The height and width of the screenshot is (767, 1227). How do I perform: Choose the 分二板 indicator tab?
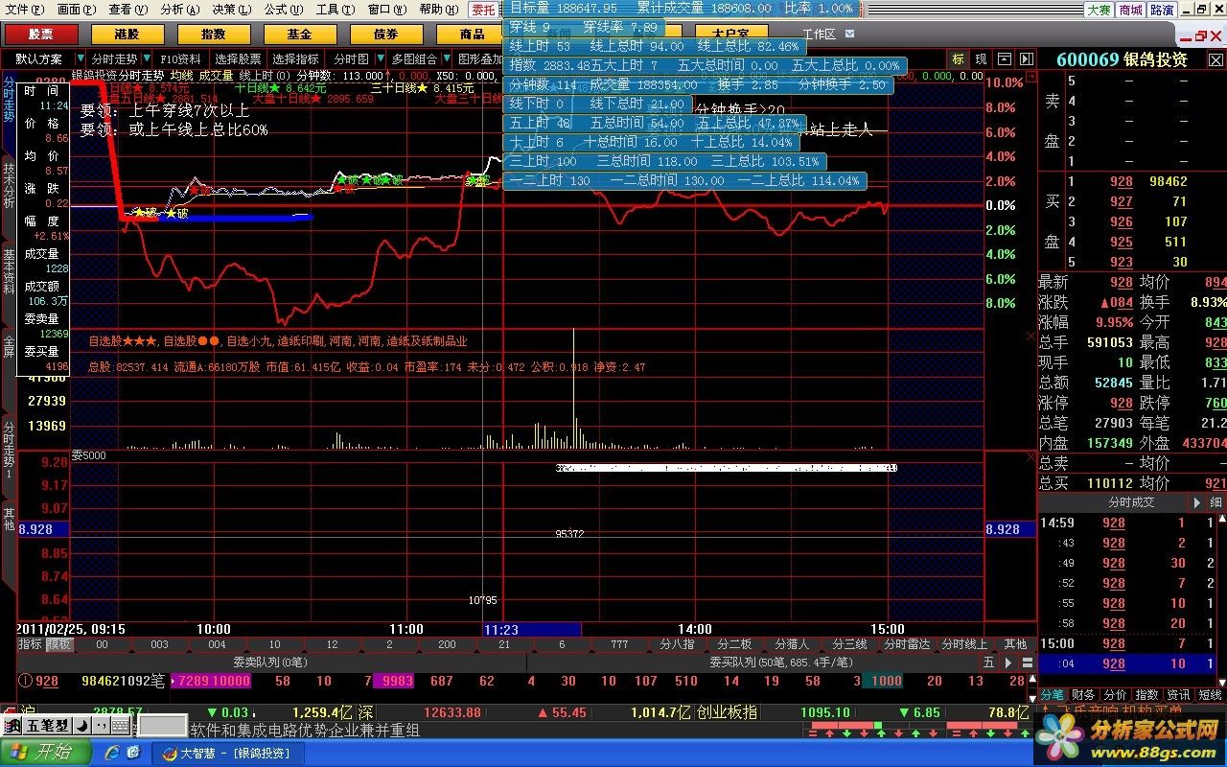click(734, 644)
